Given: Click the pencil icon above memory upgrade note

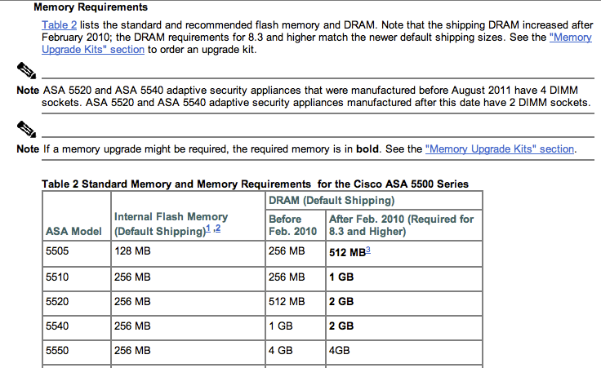Looking at the screenshot, I should tap(25, 128).
